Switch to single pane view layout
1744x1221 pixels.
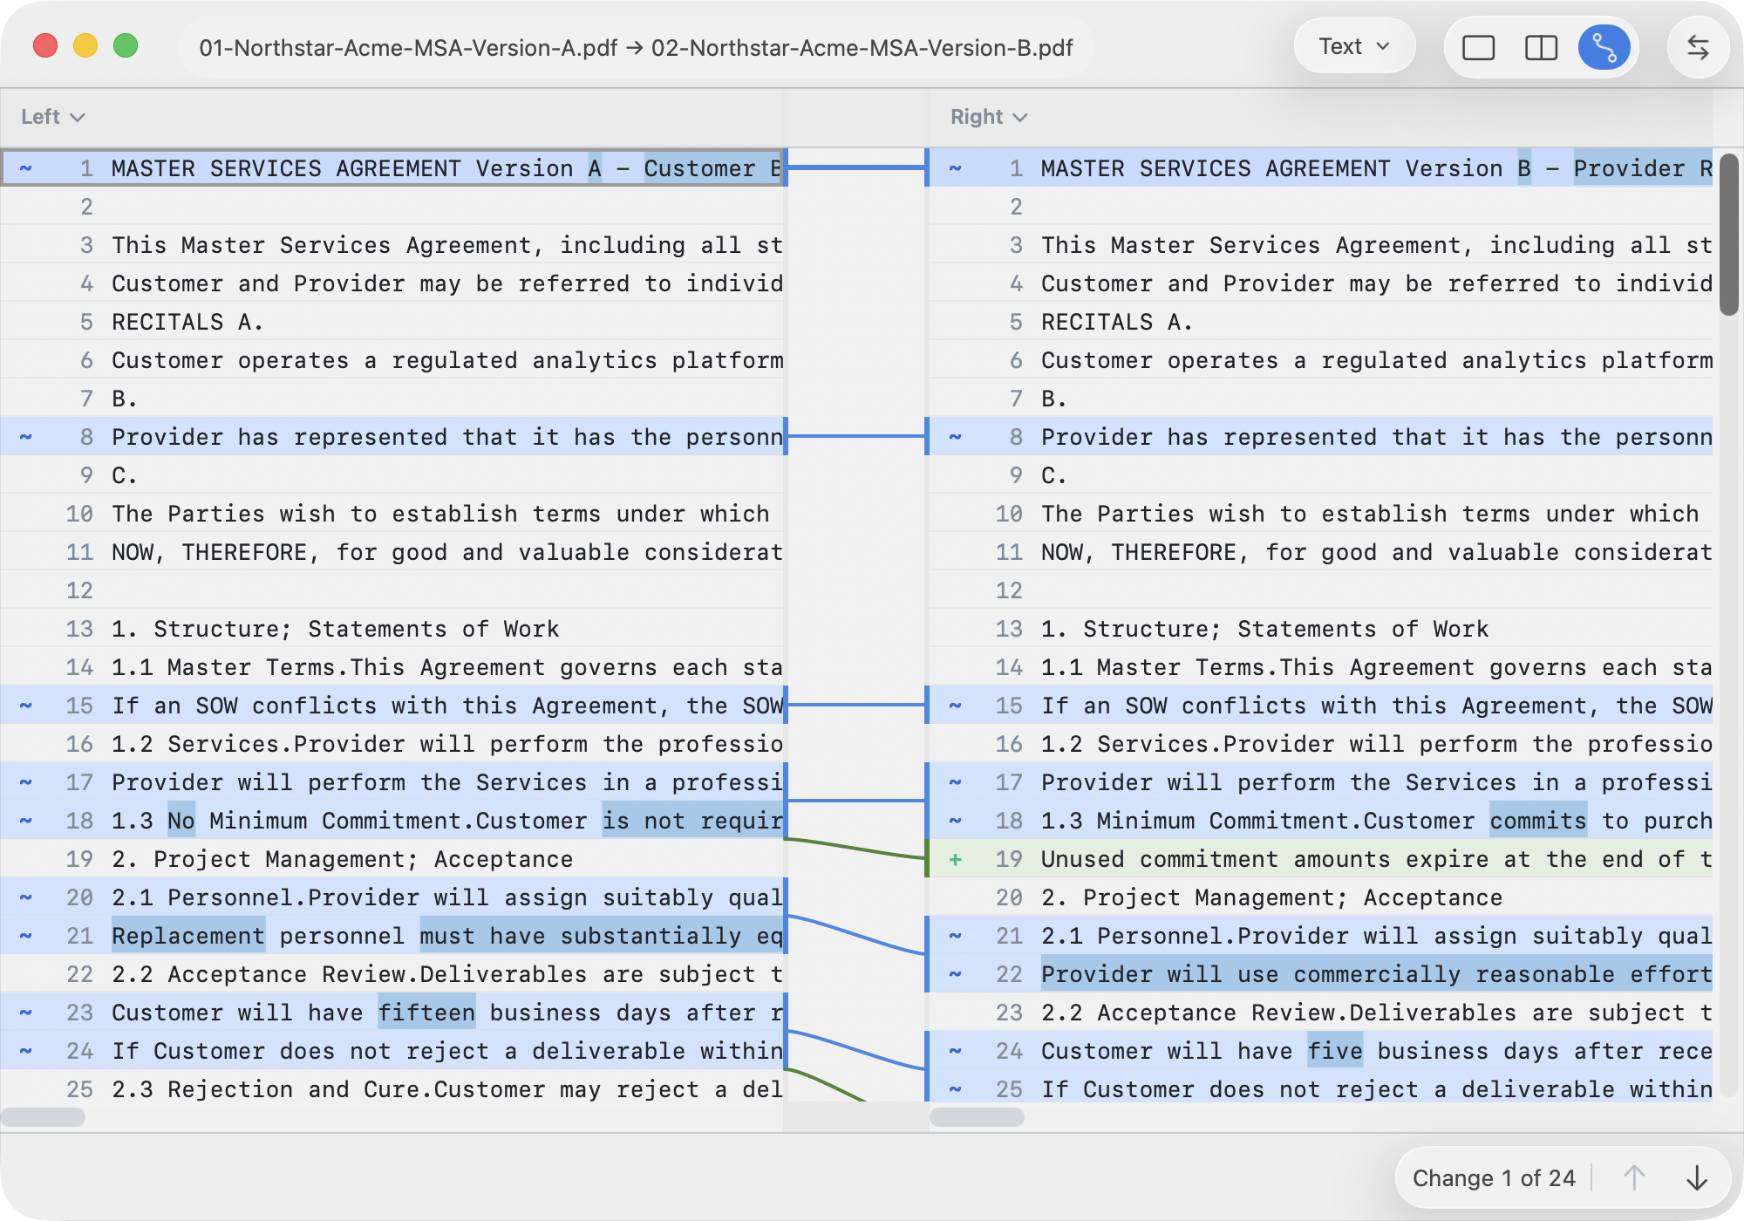pyautogui.click(x=1478, y=47)
